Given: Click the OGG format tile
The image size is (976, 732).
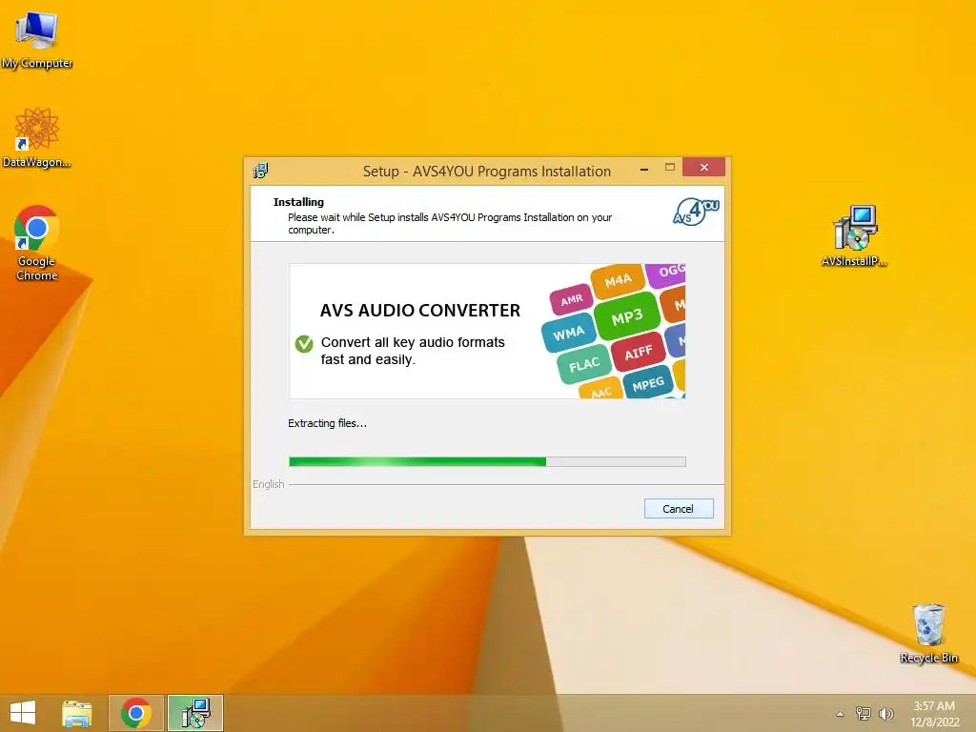Looking at the screenshot, I should (666, 274).
